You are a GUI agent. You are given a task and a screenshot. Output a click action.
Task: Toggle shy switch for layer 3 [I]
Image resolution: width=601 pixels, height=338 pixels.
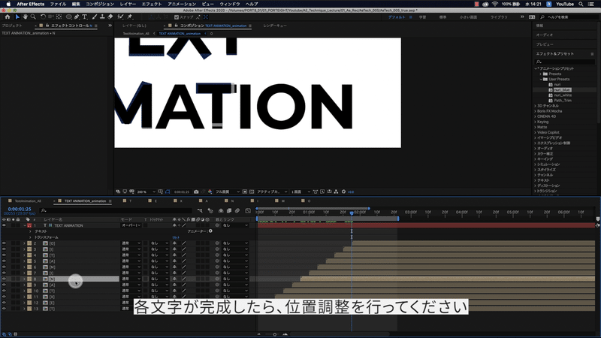tap(174, 249)
